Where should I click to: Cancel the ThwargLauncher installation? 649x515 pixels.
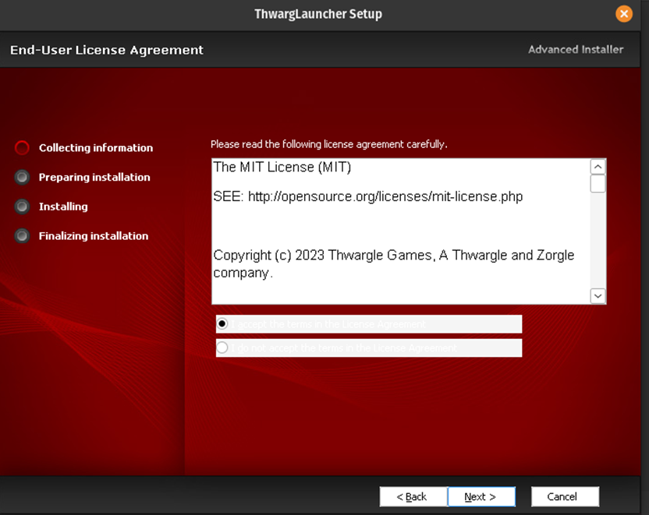pyautogui.click(x=565, y=496)
